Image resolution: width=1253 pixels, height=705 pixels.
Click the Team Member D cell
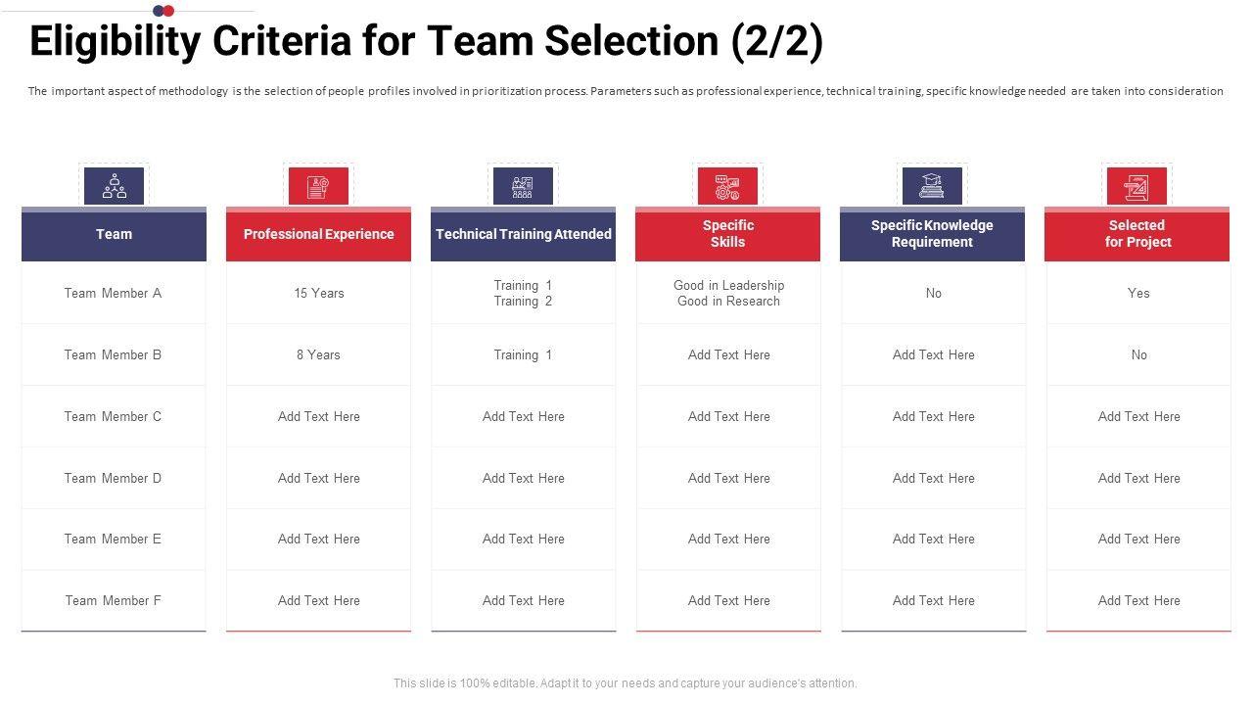[x=114, y=478]
